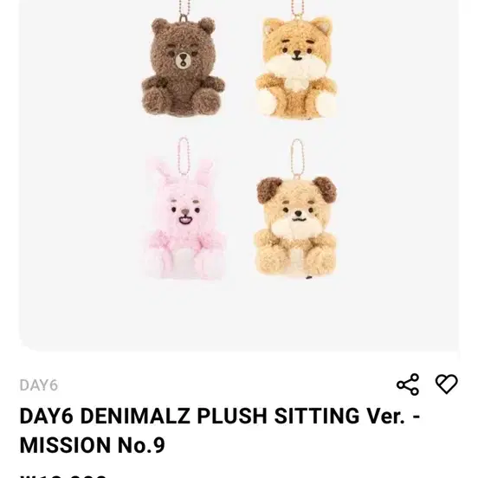Tap the share icon
The width and height of the screenshot is (478, 478).
pyautogui.click(x=408, y=384)
